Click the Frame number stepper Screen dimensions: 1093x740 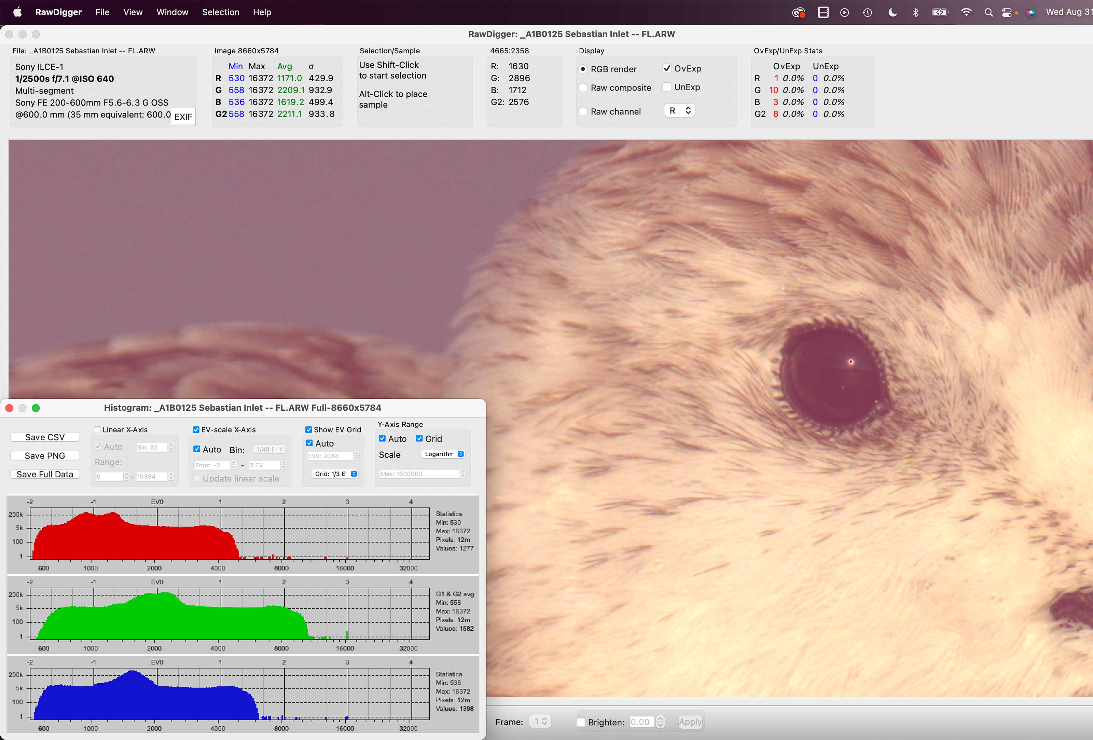point(544,722)
